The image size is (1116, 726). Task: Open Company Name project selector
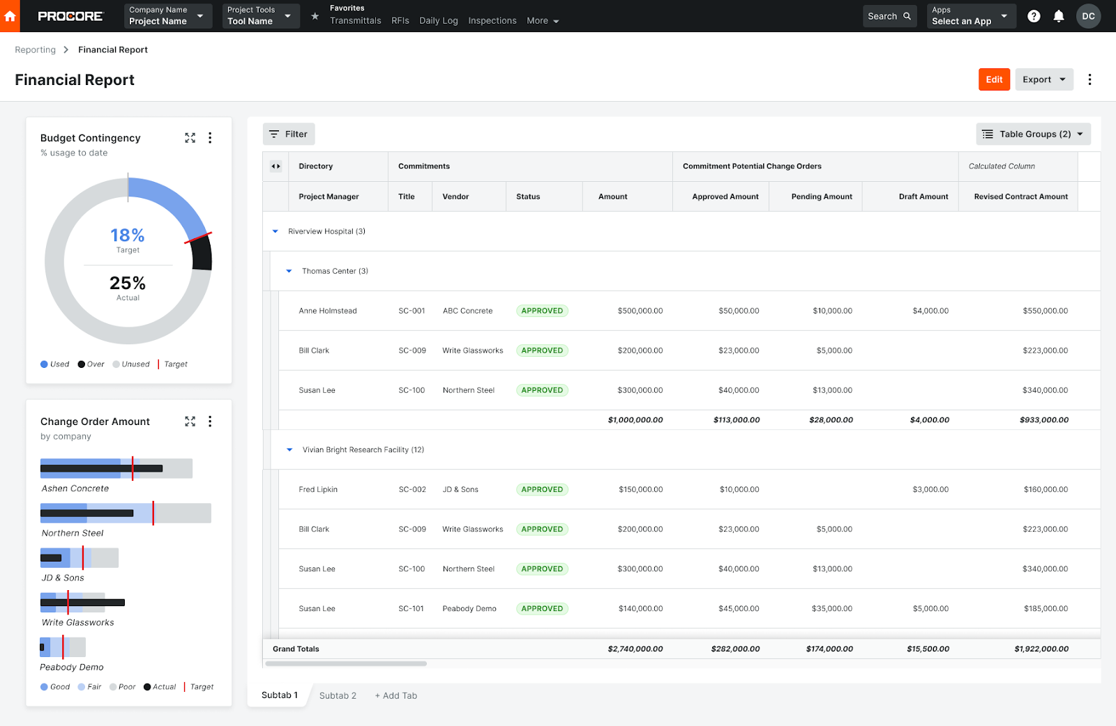click(x=168, y=16)
